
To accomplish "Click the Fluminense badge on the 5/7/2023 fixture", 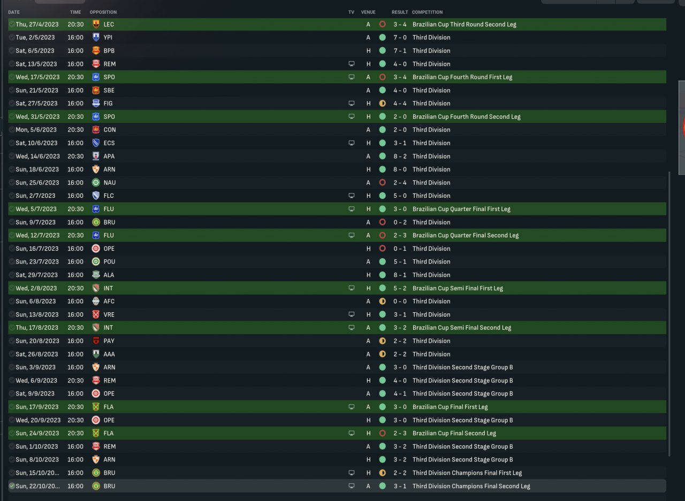I will point(96,209).
